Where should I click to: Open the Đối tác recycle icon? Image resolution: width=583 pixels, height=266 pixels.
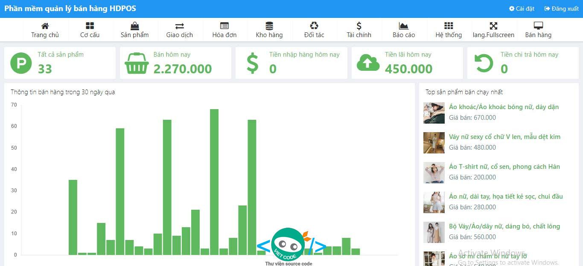[314, 26]
